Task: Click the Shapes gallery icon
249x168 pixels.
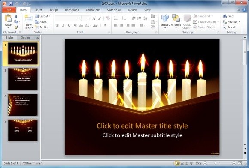Action: click(165, 18)
